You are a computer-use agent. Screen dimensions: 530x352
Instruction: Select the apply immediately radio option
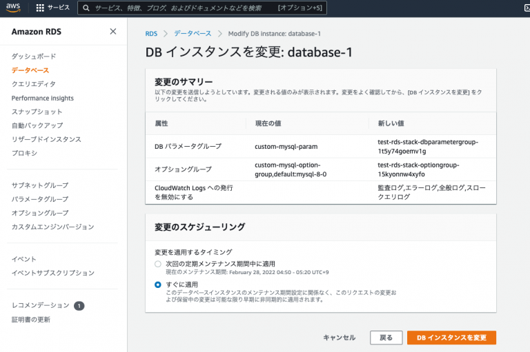tap(158, 284)
